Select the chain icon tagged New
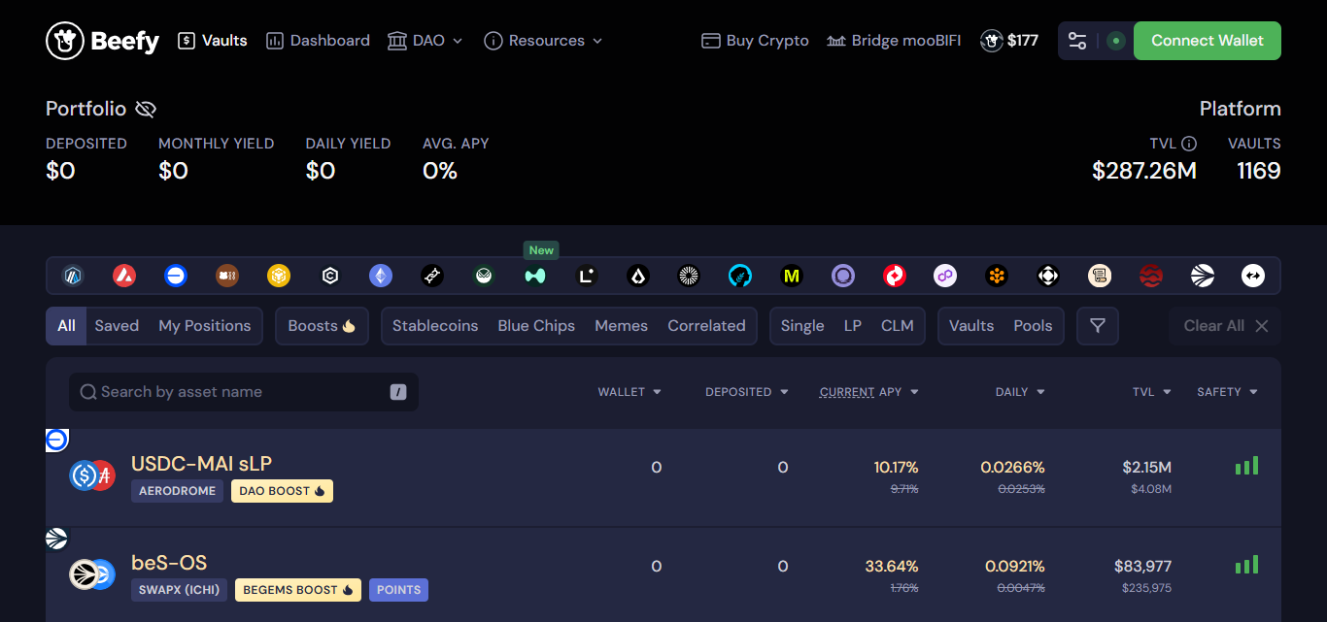This screenshot has width=1327, height=622. (535, 277)
